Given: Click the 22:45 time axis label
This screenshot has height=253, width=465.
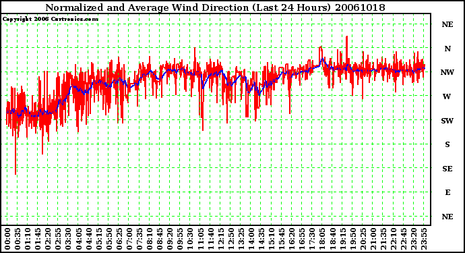Looking at the screenshot, I should coord(404,239).
